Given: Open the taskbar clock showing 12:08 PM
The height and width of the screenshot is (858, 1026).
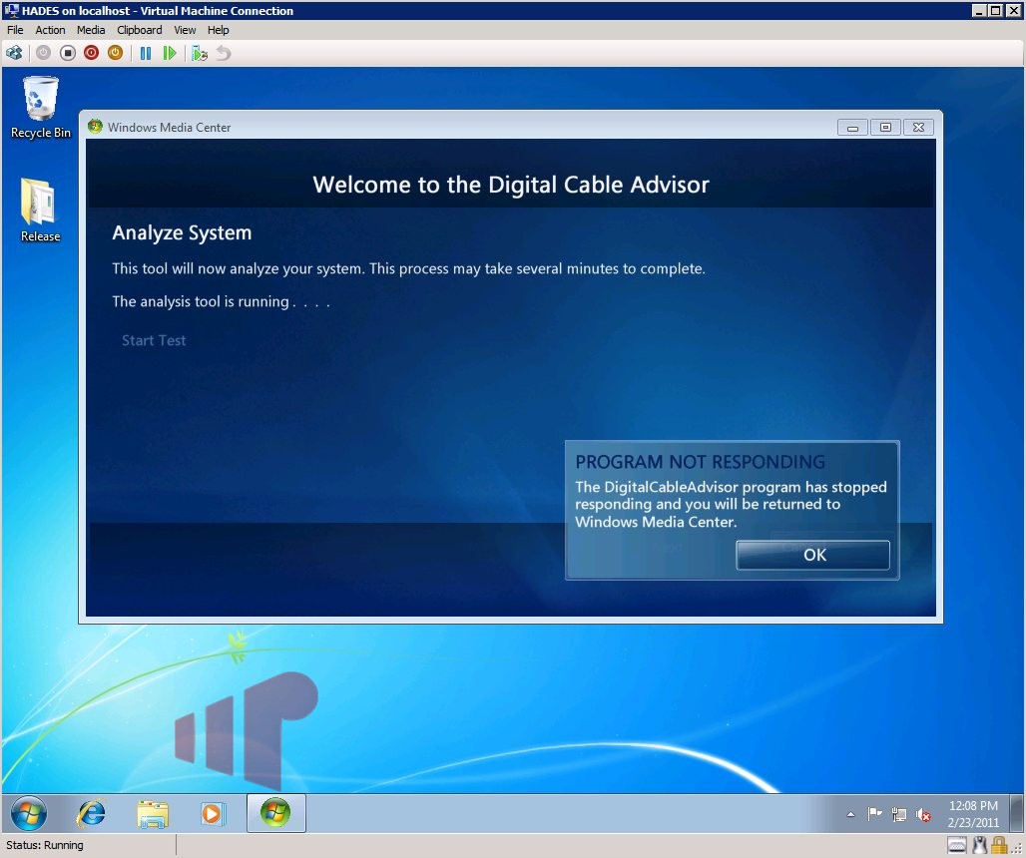Looking at the screenshot, I should tap(973, 814).
